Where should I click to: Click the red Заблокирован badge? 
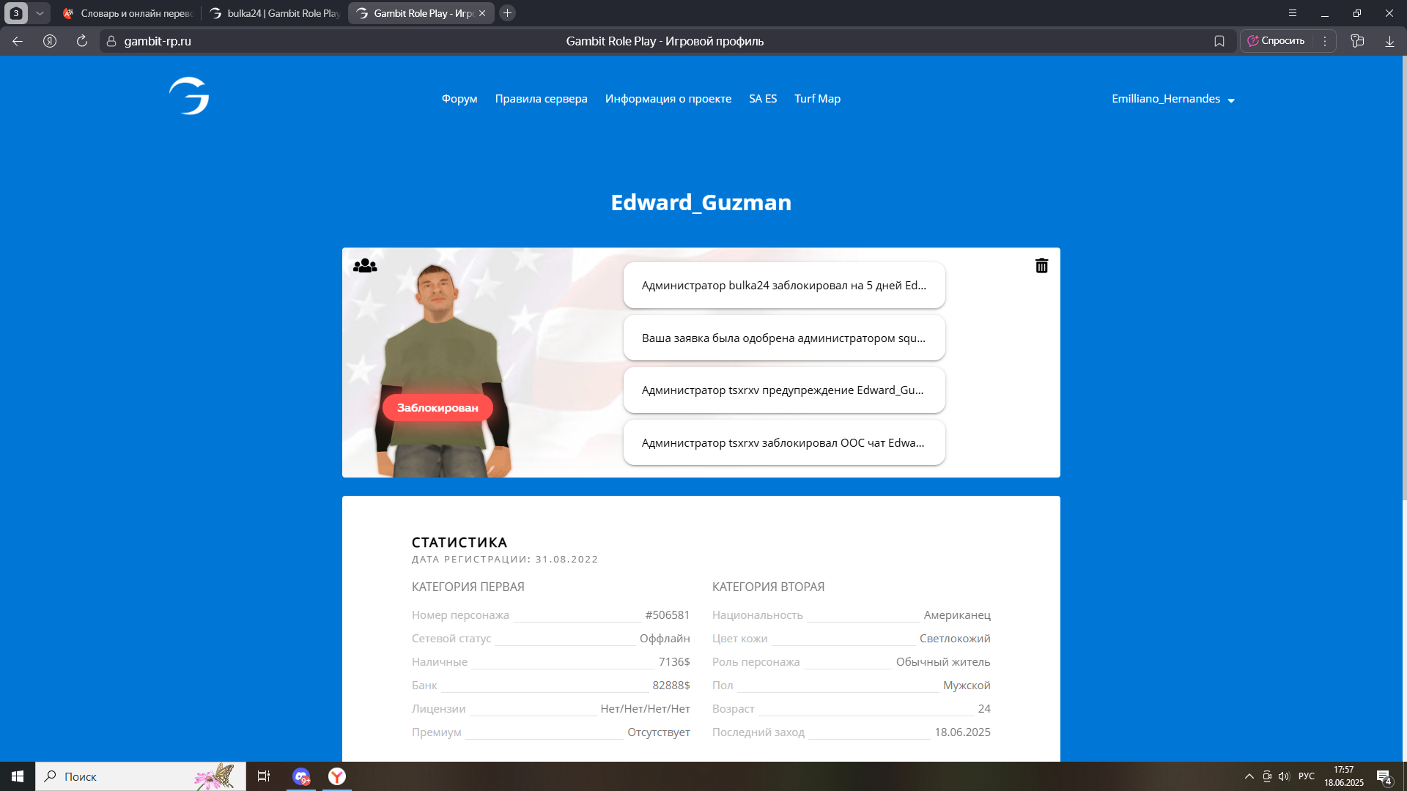pos(437,408)
